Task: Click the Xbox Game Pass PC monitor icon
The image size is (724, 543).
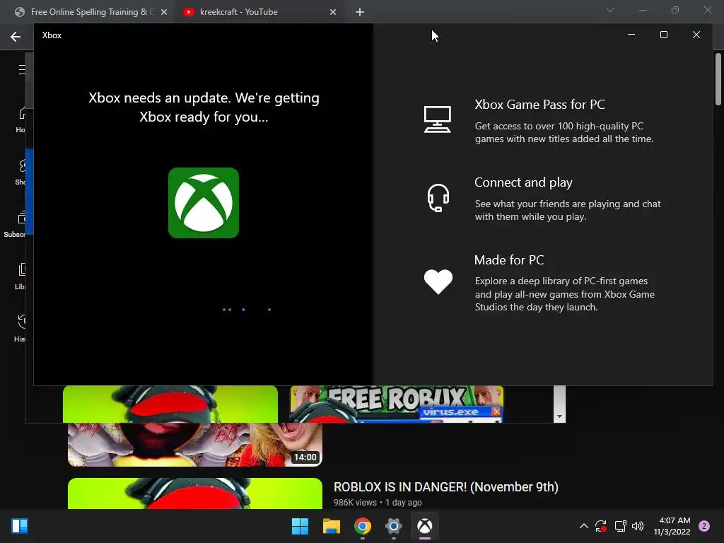Action: pyautogui.click(x=437, y=119)
